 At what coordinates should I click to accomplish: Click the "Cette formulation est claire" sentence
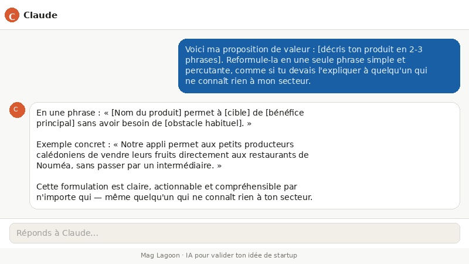pos(174,192)
